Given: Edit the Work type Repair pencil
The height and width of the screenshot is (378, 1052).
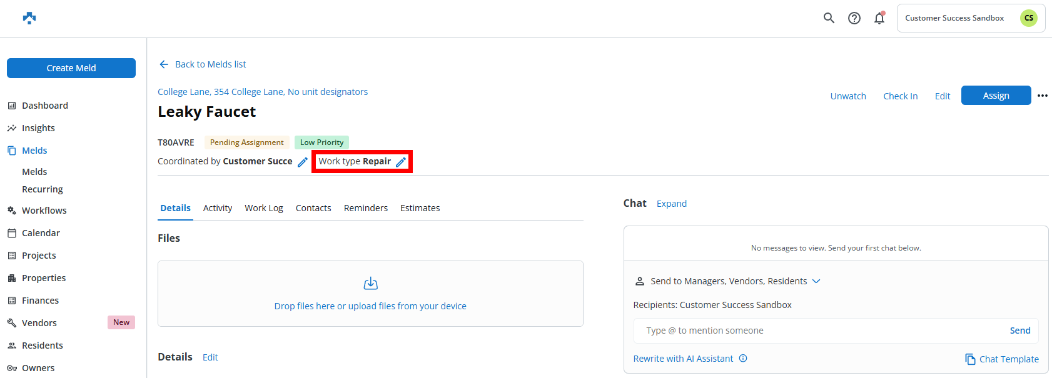Looking at the screenshot, I should coord(401,162).
